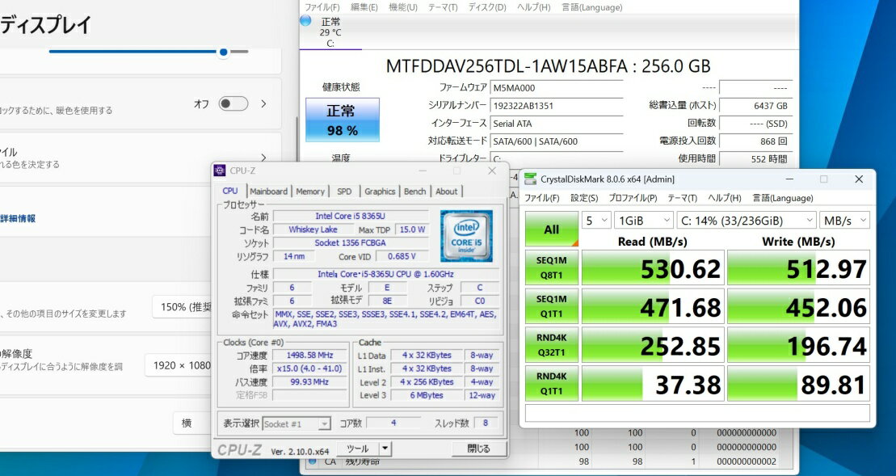896x476 pixels.
Task: Switch to the Bench tab in CPU-Z
Action: coord(414,192)
